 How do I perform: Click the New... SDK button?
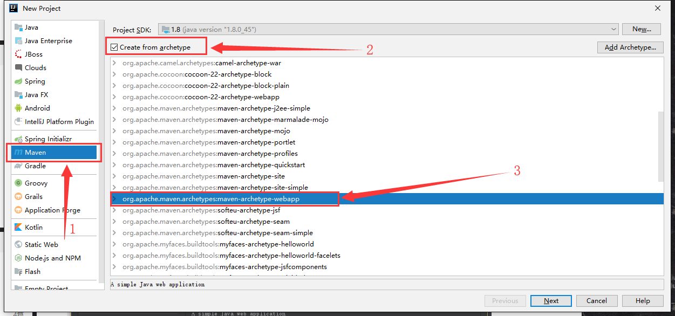642,29
